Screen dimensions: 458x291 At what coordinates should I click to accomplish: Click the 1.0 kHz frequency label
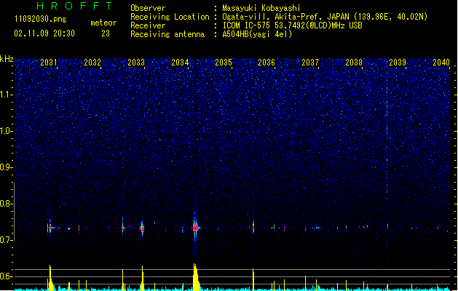(6, 131)
